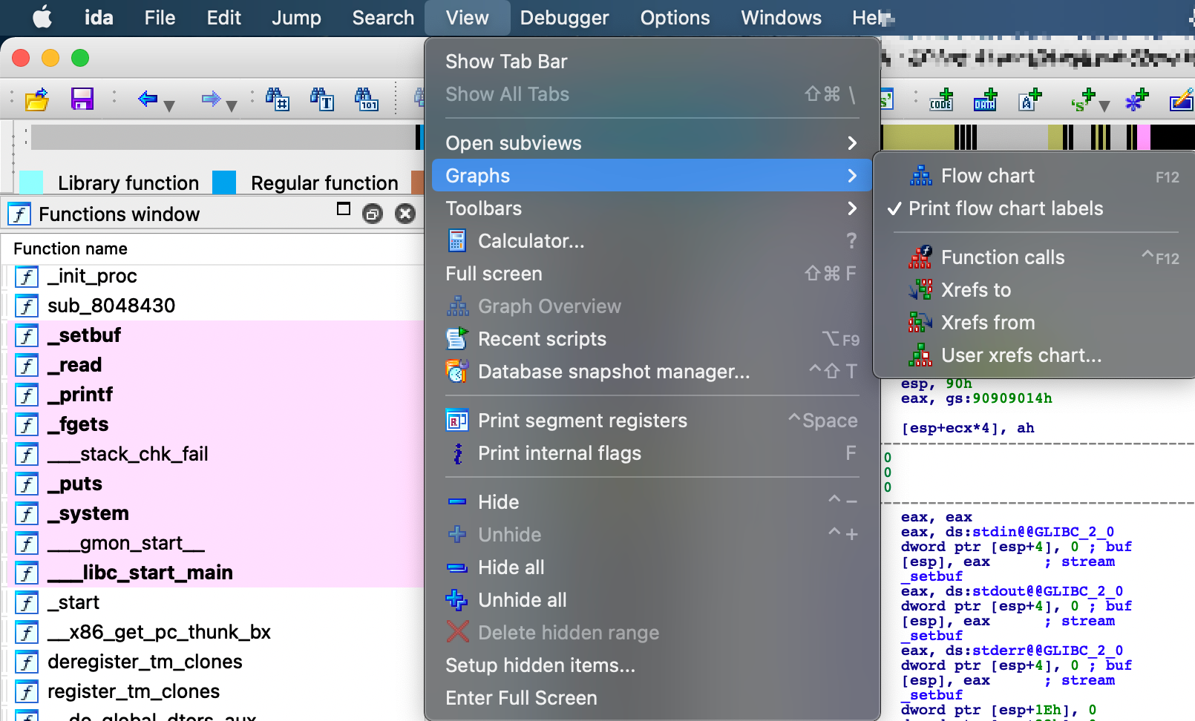
Task: Expand the Graphs submenu
Action: pyautogui.click(x=652, y=176)
